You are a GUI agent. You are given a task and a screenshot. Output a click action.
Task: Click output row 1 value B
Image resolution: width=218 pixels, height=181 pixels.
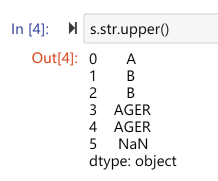pos(131,76)
